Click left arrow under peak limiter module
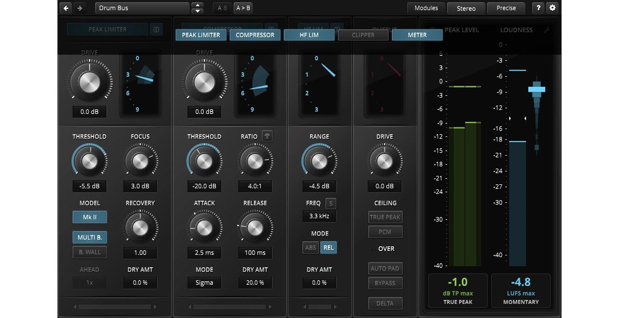 click(x=75, y=307)
